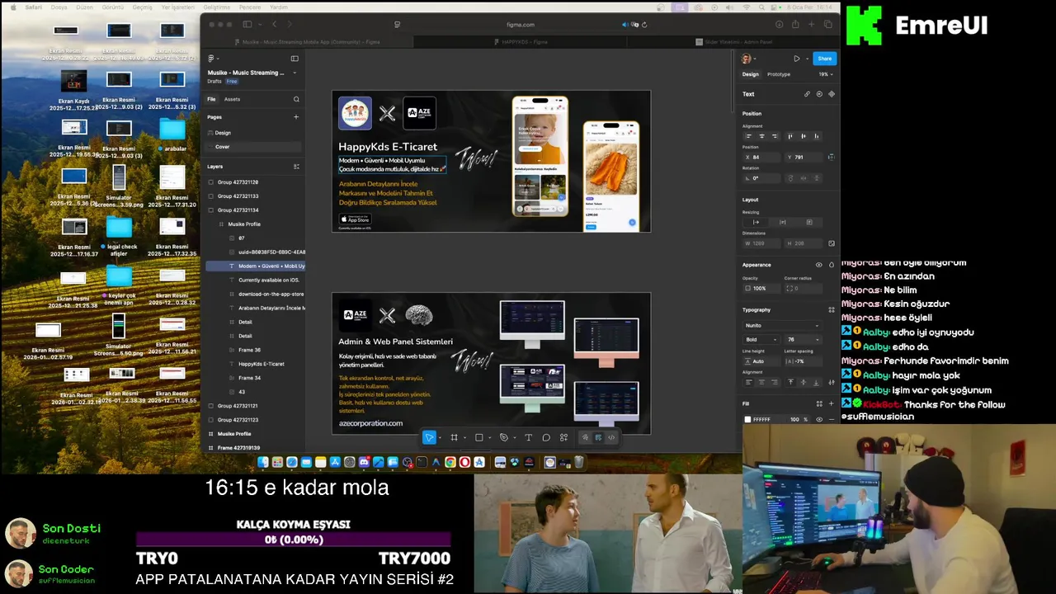Image resolution: width=1056 pixels, height=594 pixels.
Task: Edit the fill opacity 100 field
Action: point(796,419)
